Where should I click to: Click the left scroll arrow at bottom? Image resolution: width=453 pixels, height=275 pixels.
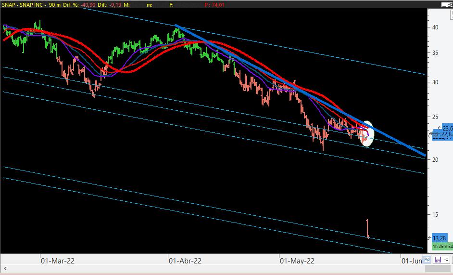click(x=5, y=269)
